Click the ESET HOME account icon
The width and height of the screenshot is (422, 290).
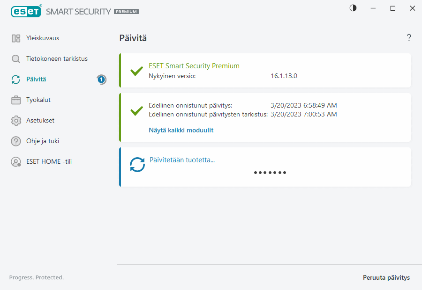[x=16, y=162]
